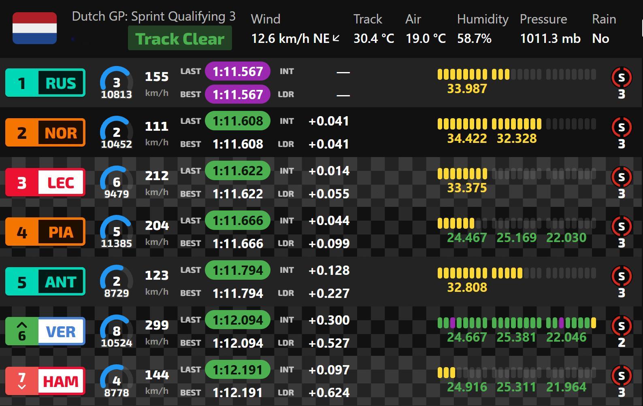Click the PIA third sector time 22.030
The height and width of the screenshot is (406, 643).
(566, 238)
